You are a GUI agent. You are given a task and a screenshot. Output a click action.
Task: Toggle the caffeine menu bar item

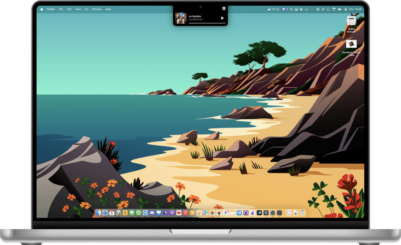coord(296,9)
